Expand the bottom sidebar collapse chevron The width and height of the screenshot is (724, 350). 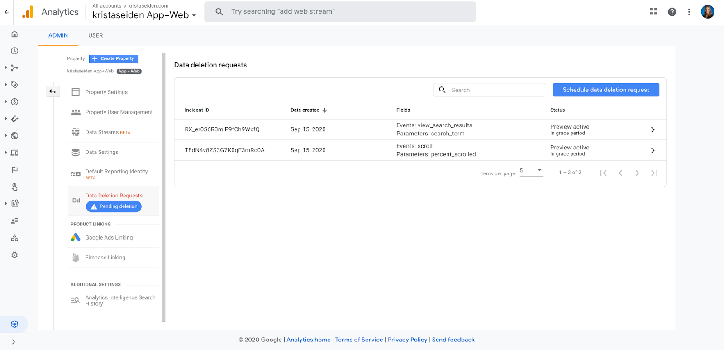(14, 342)
